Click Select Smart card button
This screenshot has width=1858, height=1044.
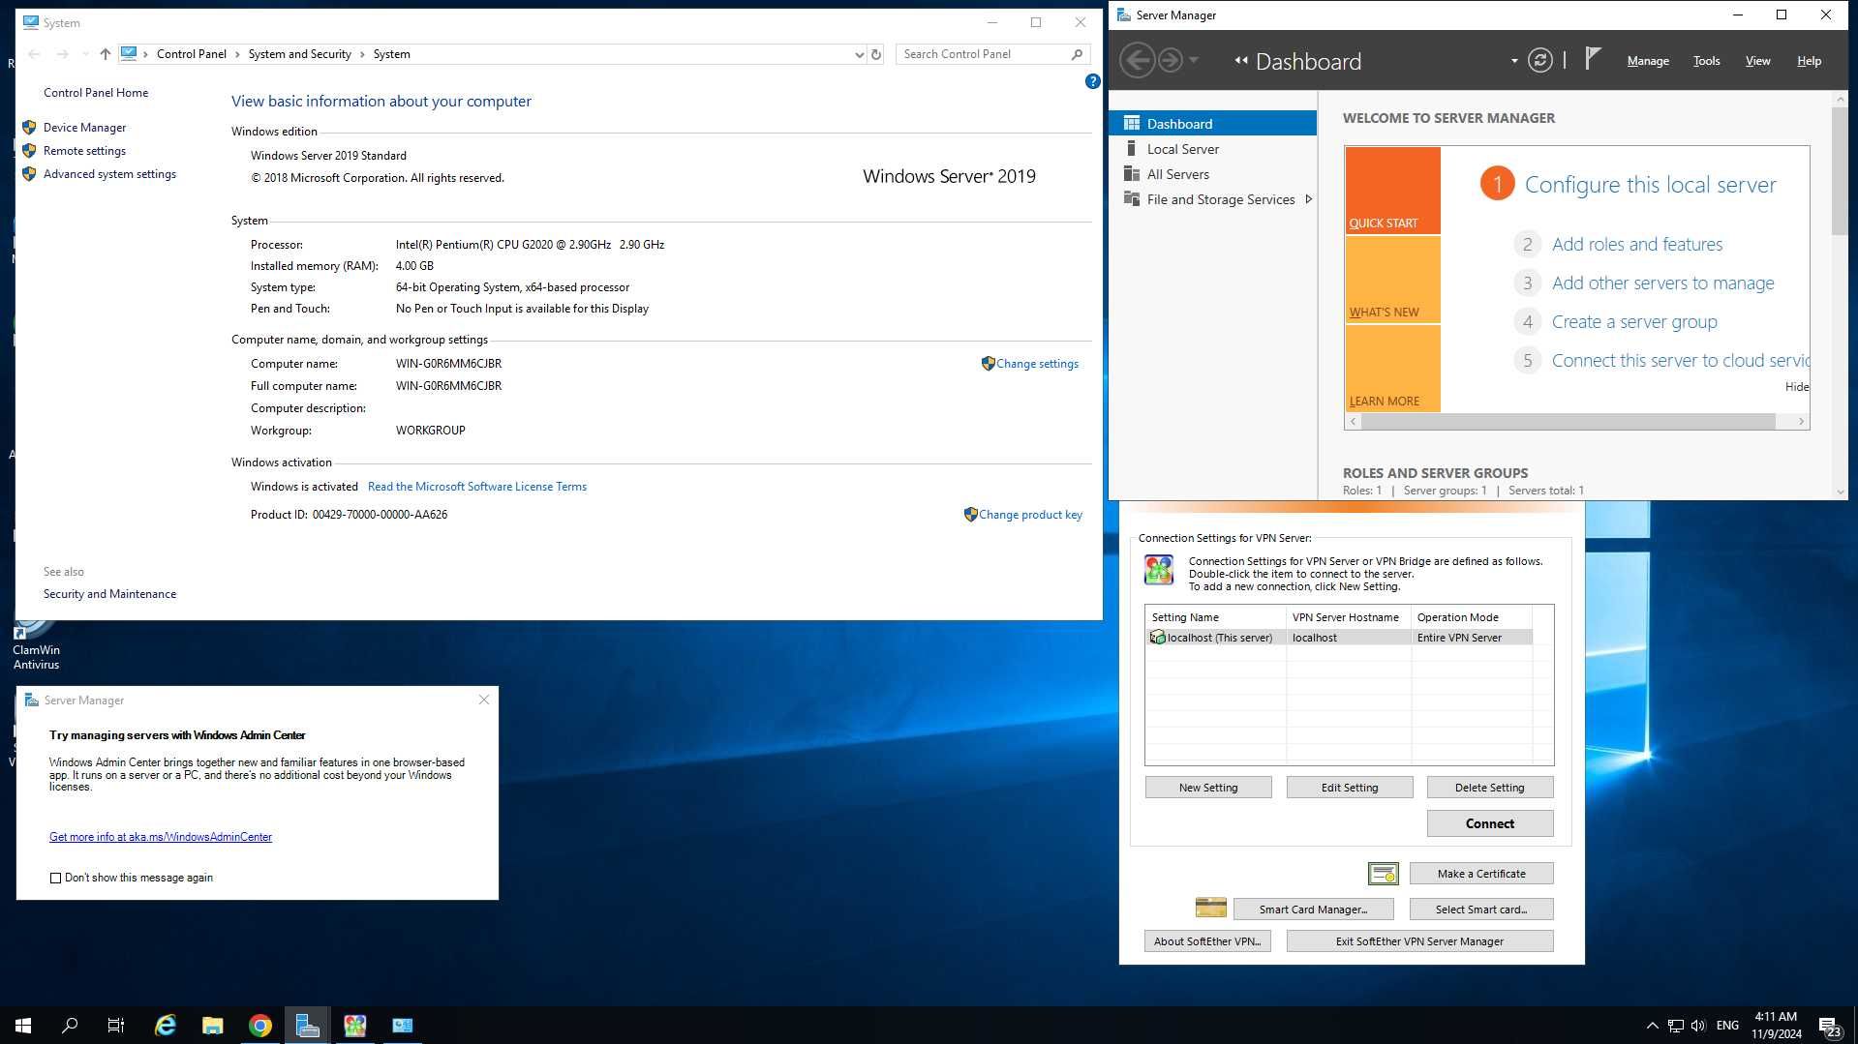click(x=1480, y=910)
